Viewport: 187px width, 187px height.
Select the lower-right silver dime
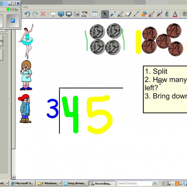pyautogui.click(x=113, y=47)
